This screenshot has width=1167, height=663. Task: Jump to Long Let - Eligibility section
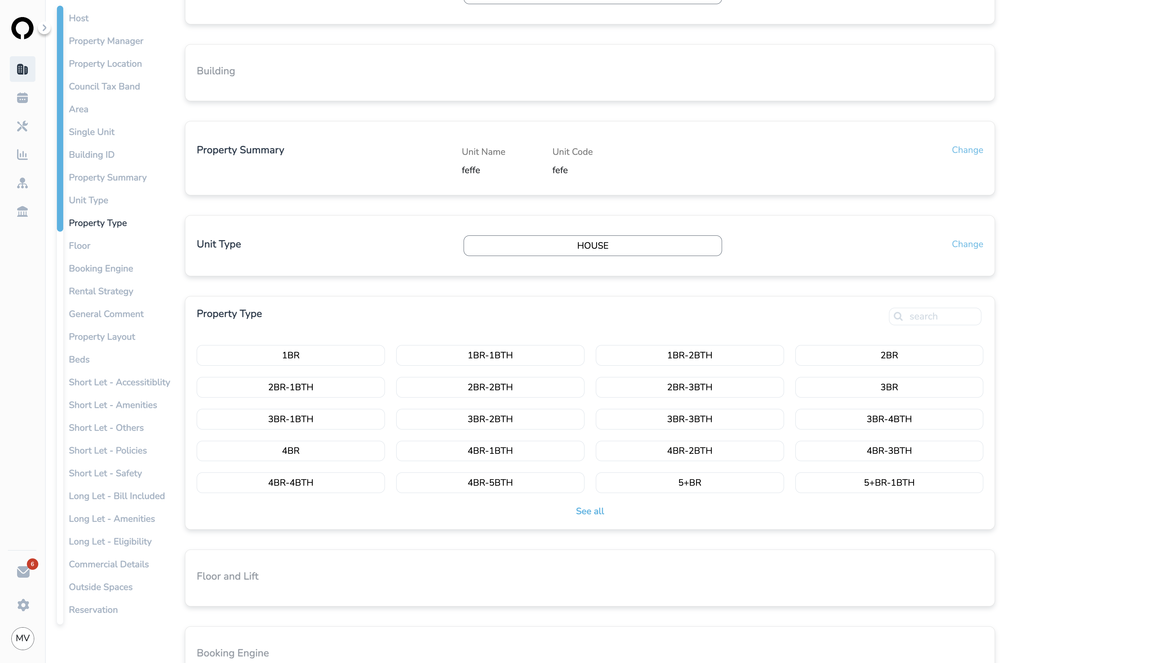click(110, 542)
